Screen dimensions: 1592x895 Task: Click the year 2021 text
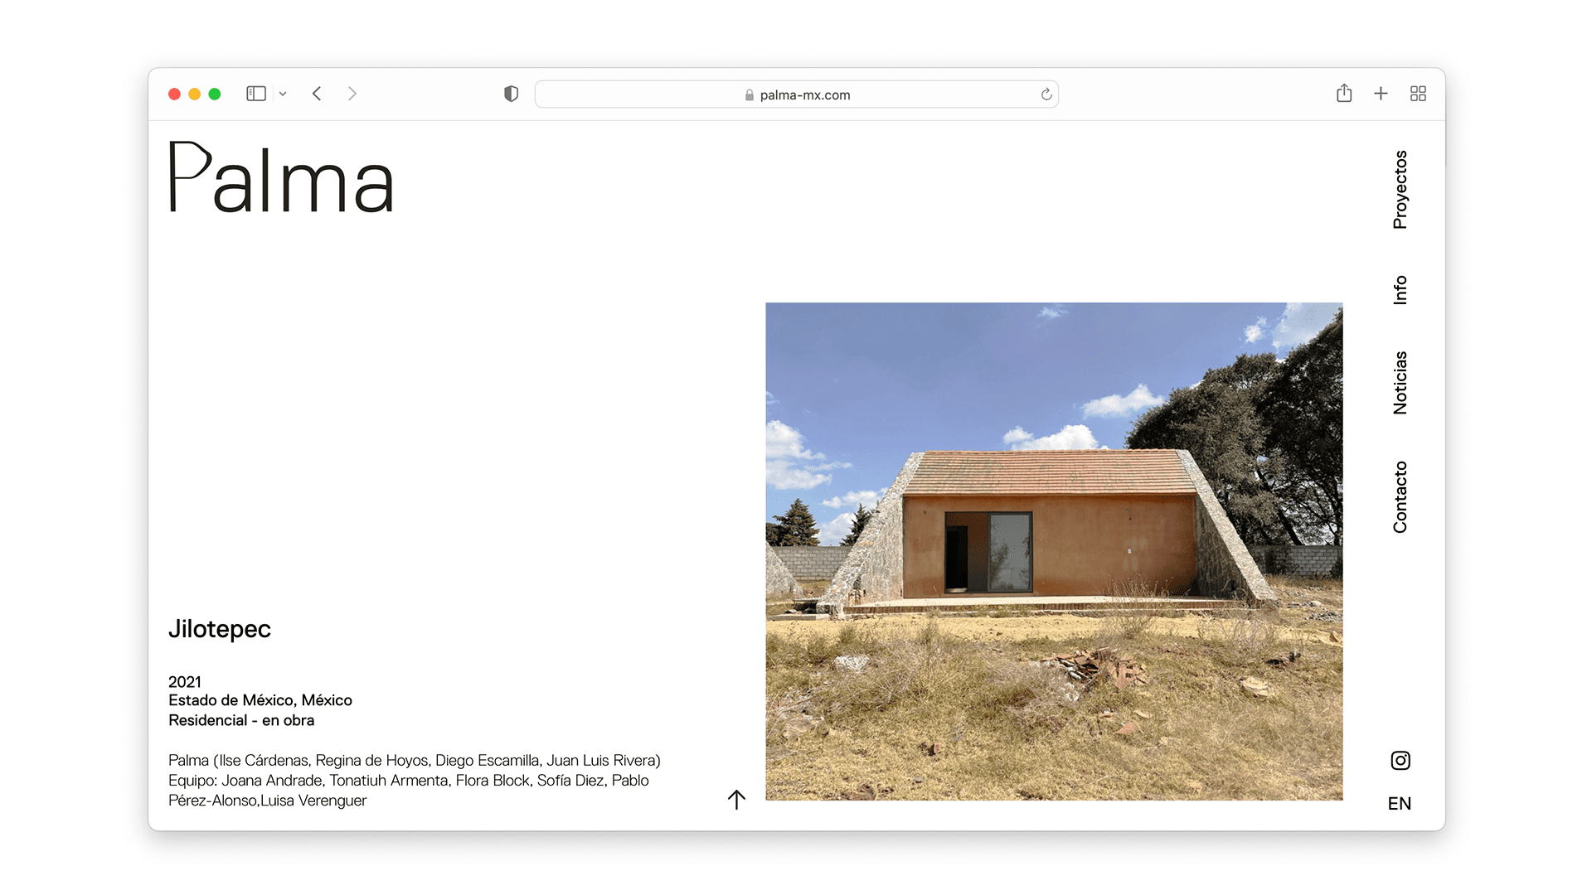(x=185, y=681)
